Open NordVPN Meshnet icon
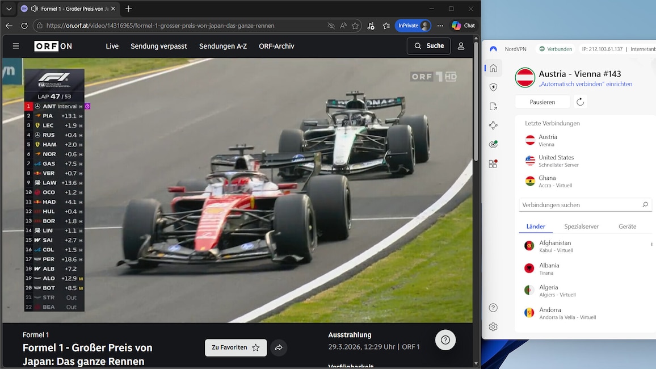 click(x=493, y=125)
